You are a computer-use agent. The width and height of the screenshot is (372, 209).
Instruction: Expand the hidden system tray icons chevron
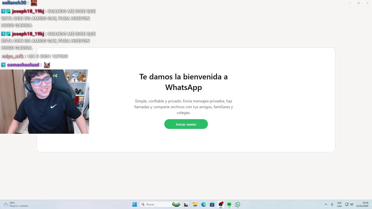[326, 204]
